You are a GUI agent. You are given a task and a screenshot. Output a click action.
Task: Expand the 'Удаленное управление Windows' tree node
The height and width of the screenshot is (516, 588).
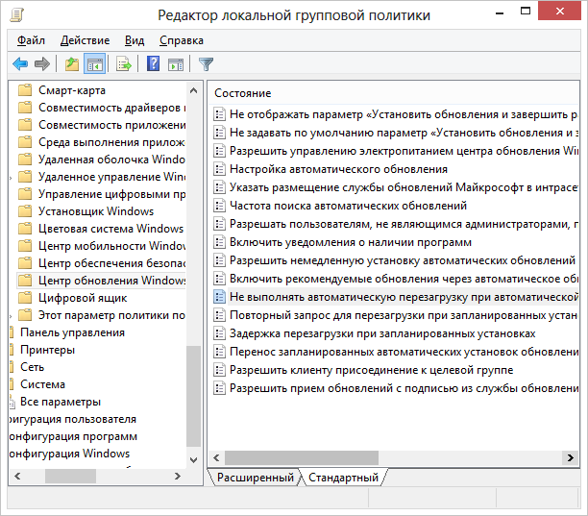(11, 178)
